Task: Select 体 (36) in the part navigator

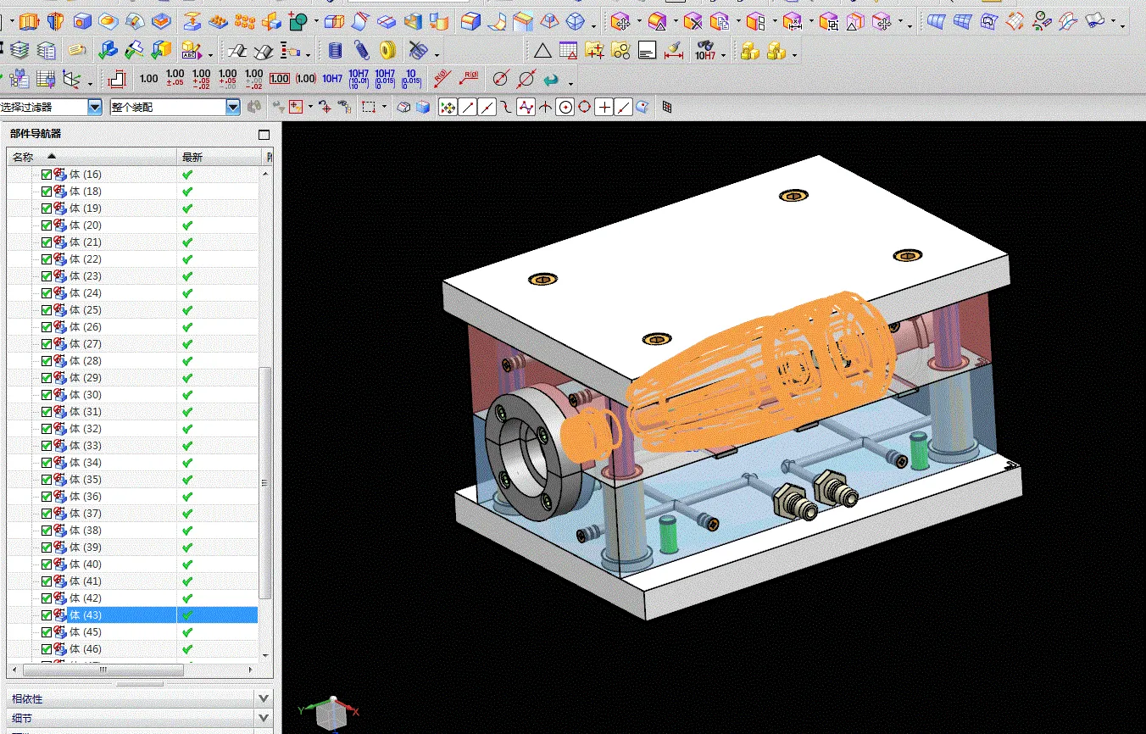Action: click(x=86, y=497)
